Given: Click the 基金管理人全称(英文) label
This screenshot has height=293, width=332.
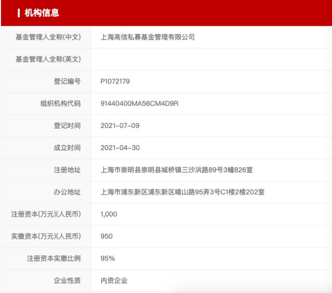Looking at the screenshot, I should click(x=48, y=59).
